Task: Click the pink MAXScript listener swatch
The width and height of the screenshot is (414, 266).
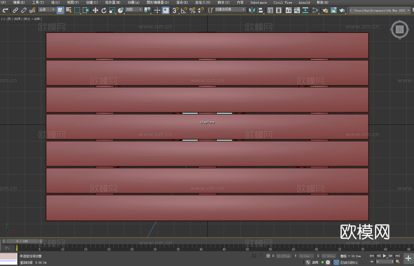Action: pos(9,256)
